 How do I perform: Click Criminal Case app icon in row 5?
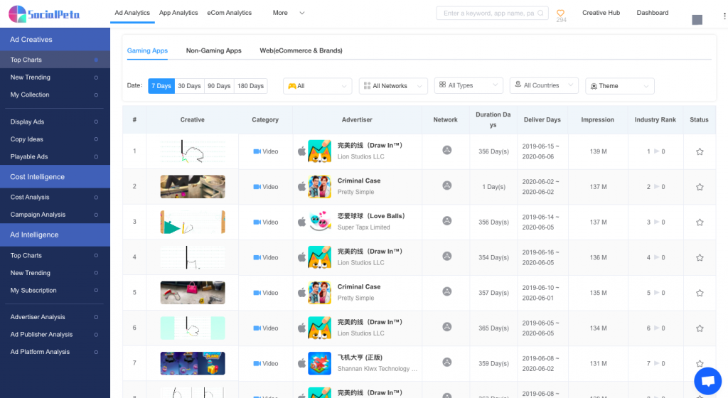[319, 293]
